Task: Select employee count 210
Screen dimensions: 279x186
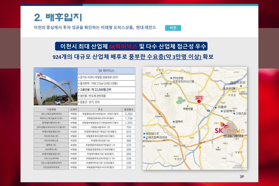Action: tap(129, 167)
